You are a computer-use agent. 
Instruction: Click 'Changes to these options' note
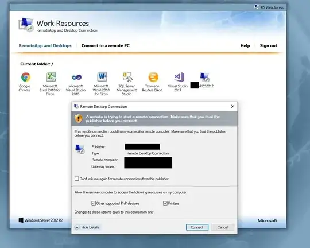click(x=114, y=212)
